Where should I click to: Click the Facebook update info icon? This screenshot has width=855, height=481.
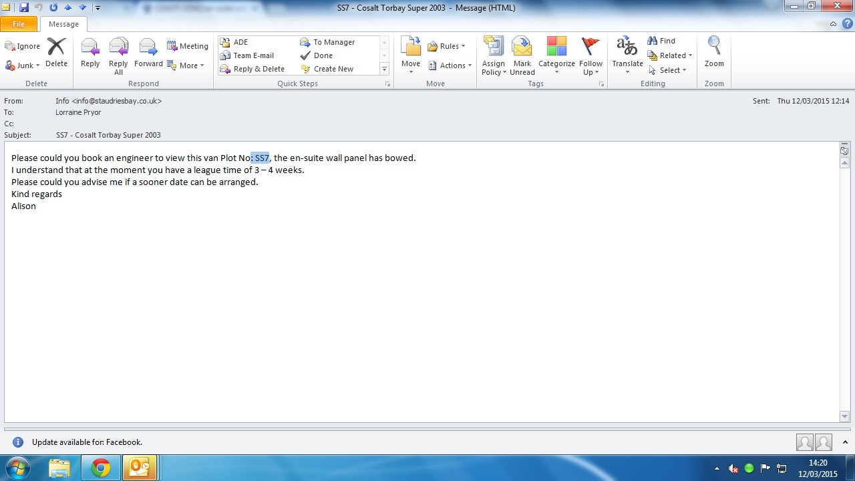pos(18,442)
